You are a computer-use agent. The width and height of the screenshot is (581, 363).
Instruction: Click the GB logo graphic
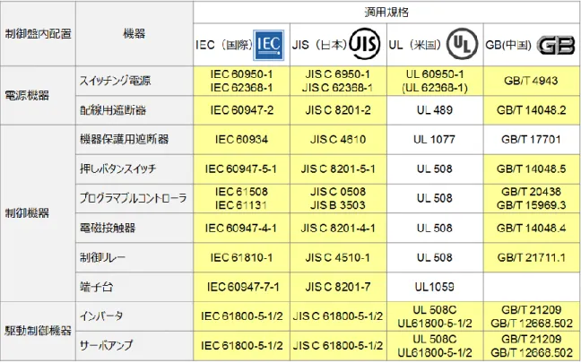556,45
